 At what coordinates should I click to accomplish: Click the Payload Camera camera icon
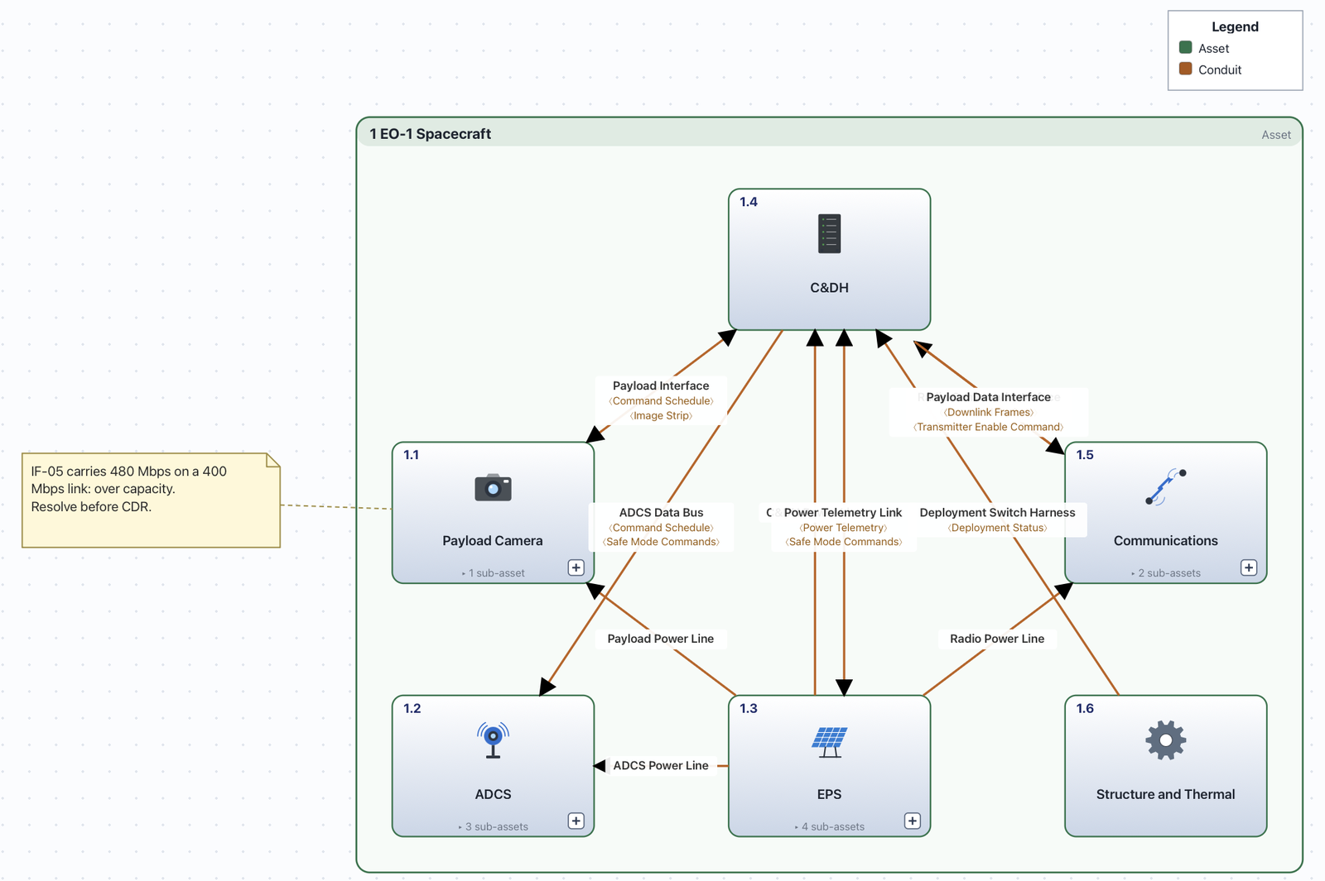(x=493, y=487)
